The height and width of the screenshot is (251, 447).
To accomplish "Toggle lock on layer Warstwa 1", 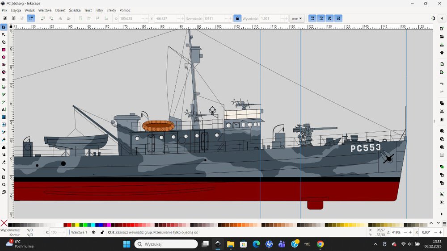I will click(102, 232).
